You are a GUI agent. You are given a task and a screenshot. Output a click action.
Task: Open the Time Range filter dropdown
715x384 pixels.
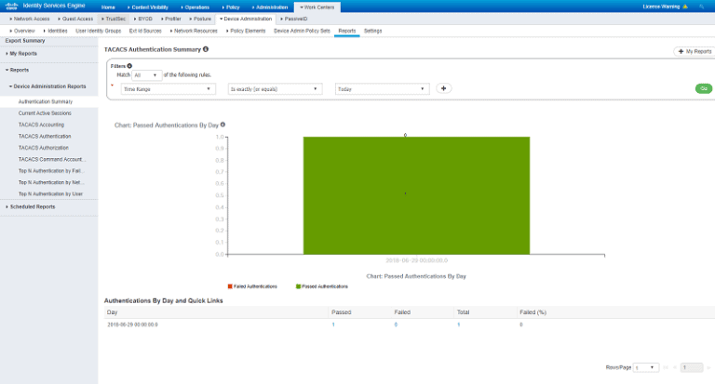point(168,89)
